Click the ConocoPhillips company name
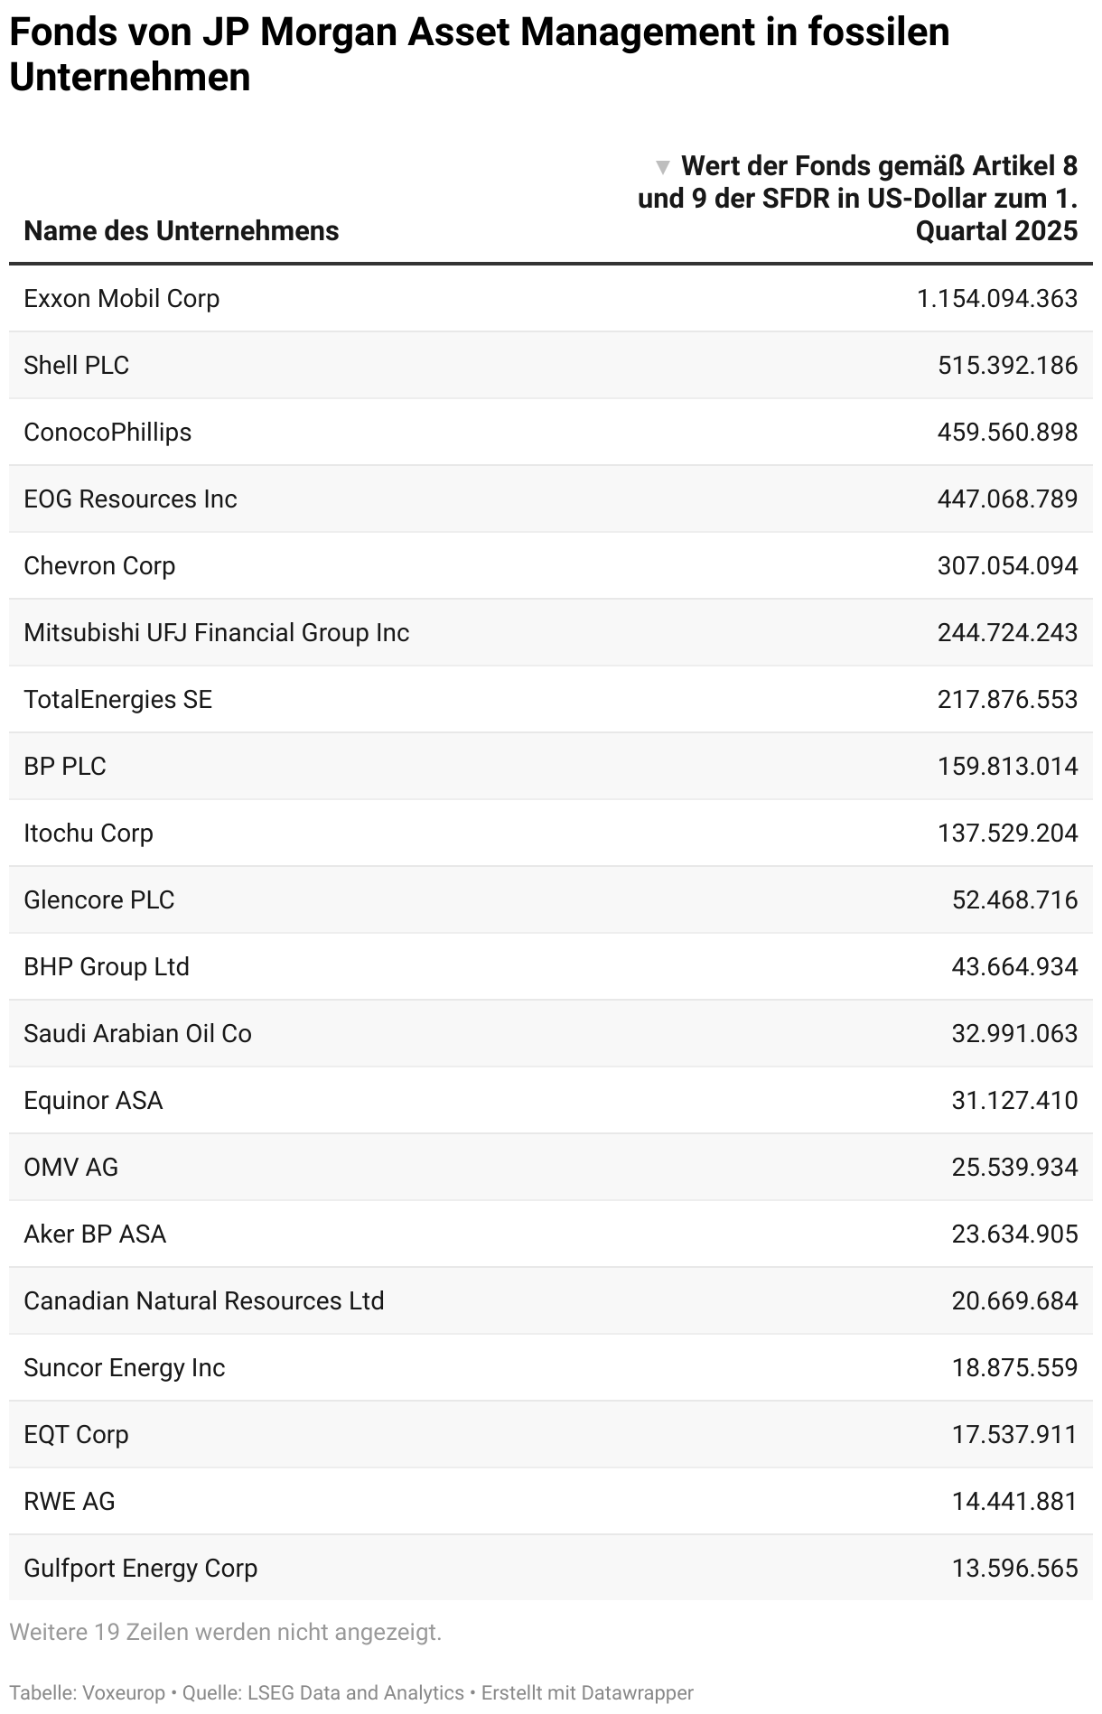The width and height of the screenshot is (1102, 1714). coord(107,432)
